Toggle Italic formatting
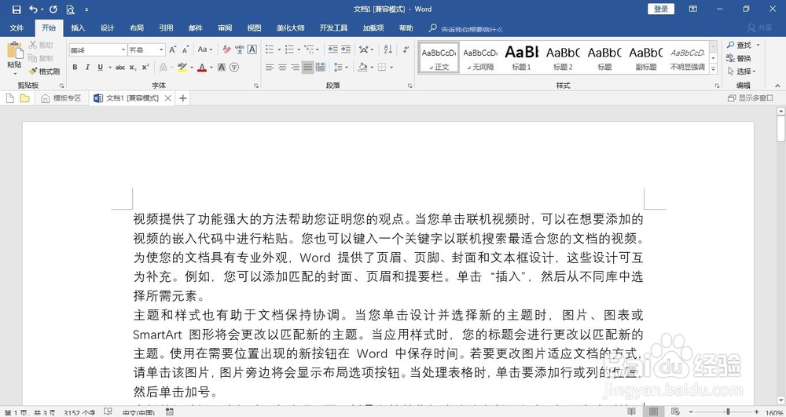The height and width of the screenshot is (417, 786). (x=87, y=67)
